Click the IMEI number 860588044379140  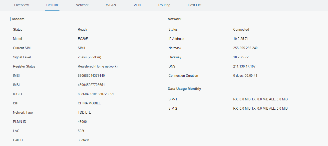[x=91, y=75]
